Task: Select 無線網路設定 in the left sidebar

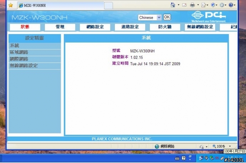Action: point(35,66)
